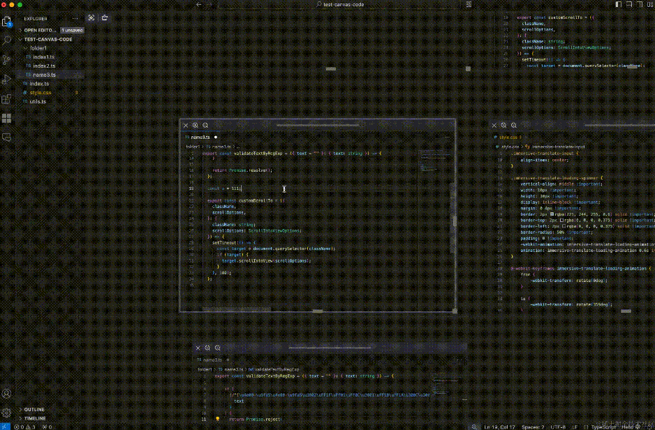Screen dimensions: 655x430
Task: Click the second canvas icon beside the Explorer header
Action: point(105,18)
